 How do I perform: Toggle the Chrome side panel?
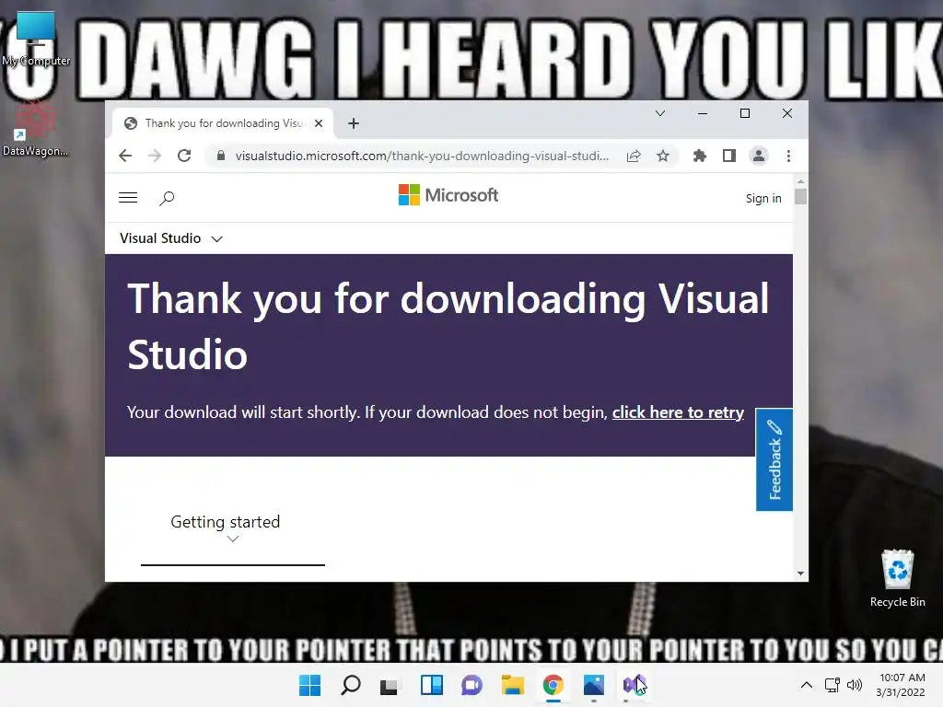tap(729, 156)
